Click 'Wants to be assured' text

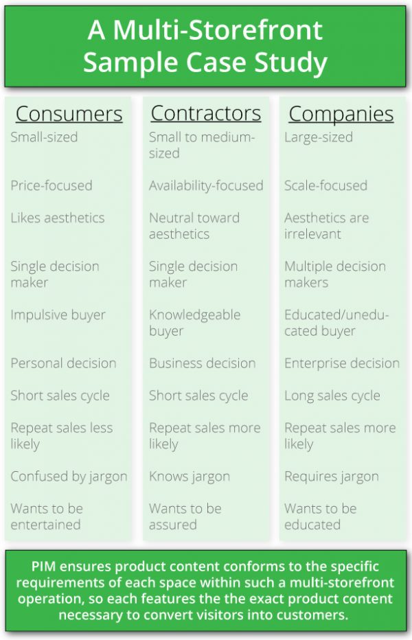coord(185,516)
